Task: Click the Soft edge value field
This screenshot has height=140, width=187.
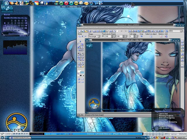Action: click(131, 36)
